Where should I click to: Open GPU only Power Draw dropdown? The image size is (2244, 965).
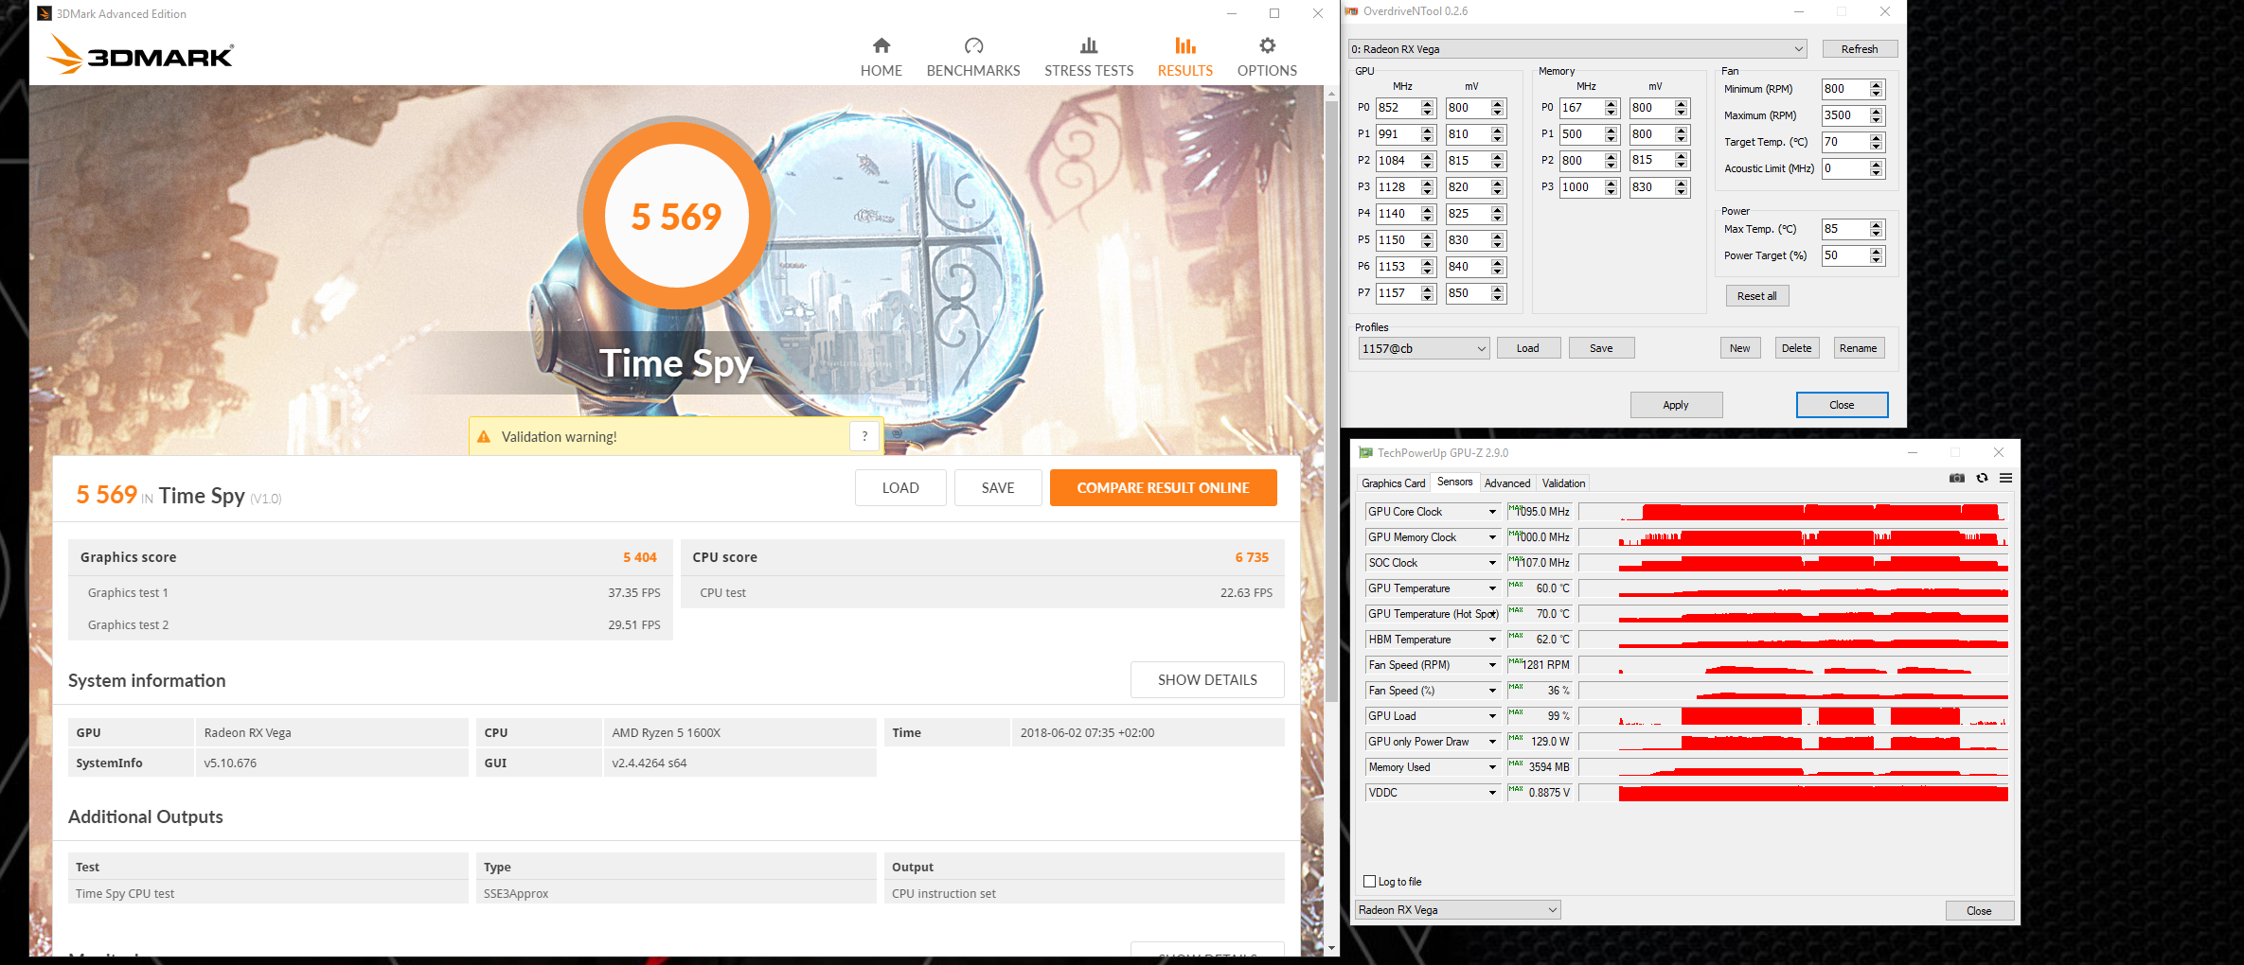click(x=1492, y=742)
